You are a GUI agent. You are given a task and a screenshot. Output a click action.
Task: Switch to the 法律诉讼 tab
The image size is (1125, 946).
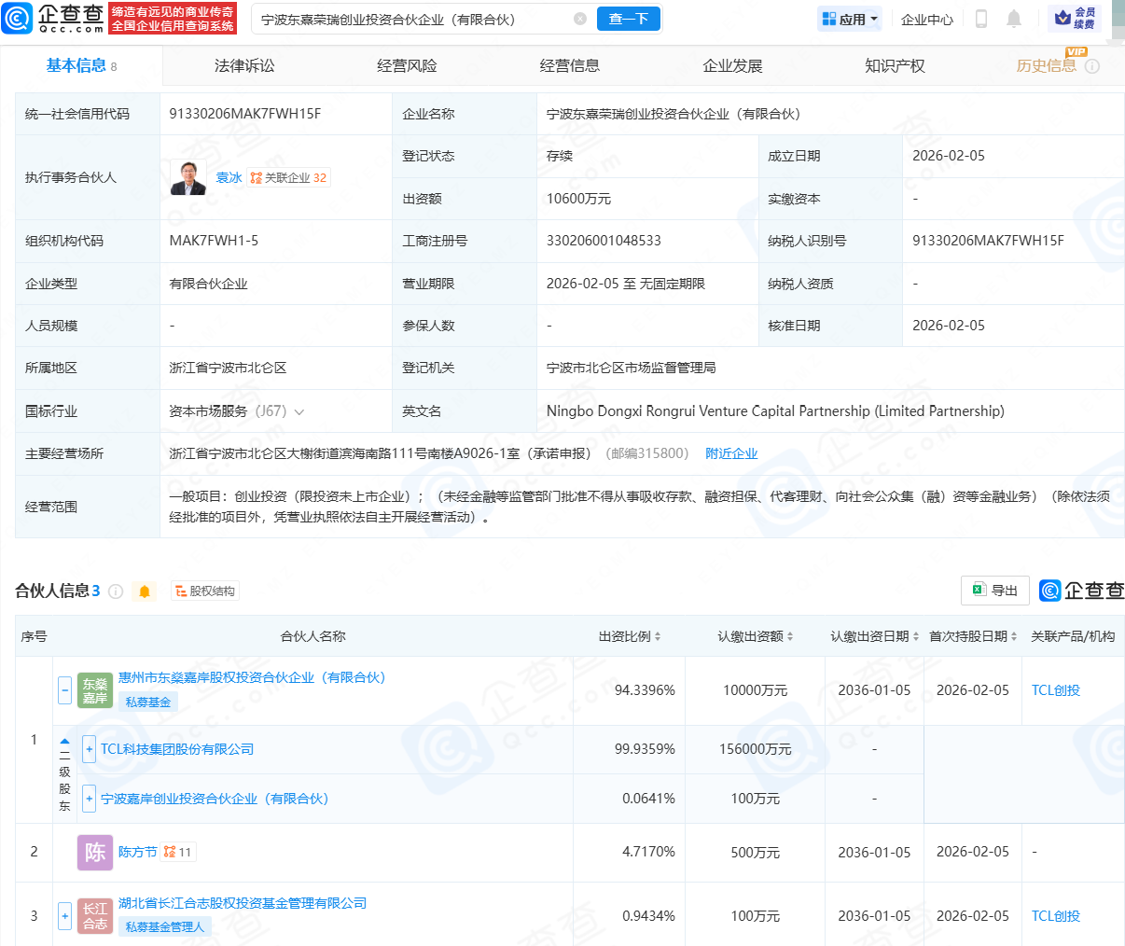point(244,66)
